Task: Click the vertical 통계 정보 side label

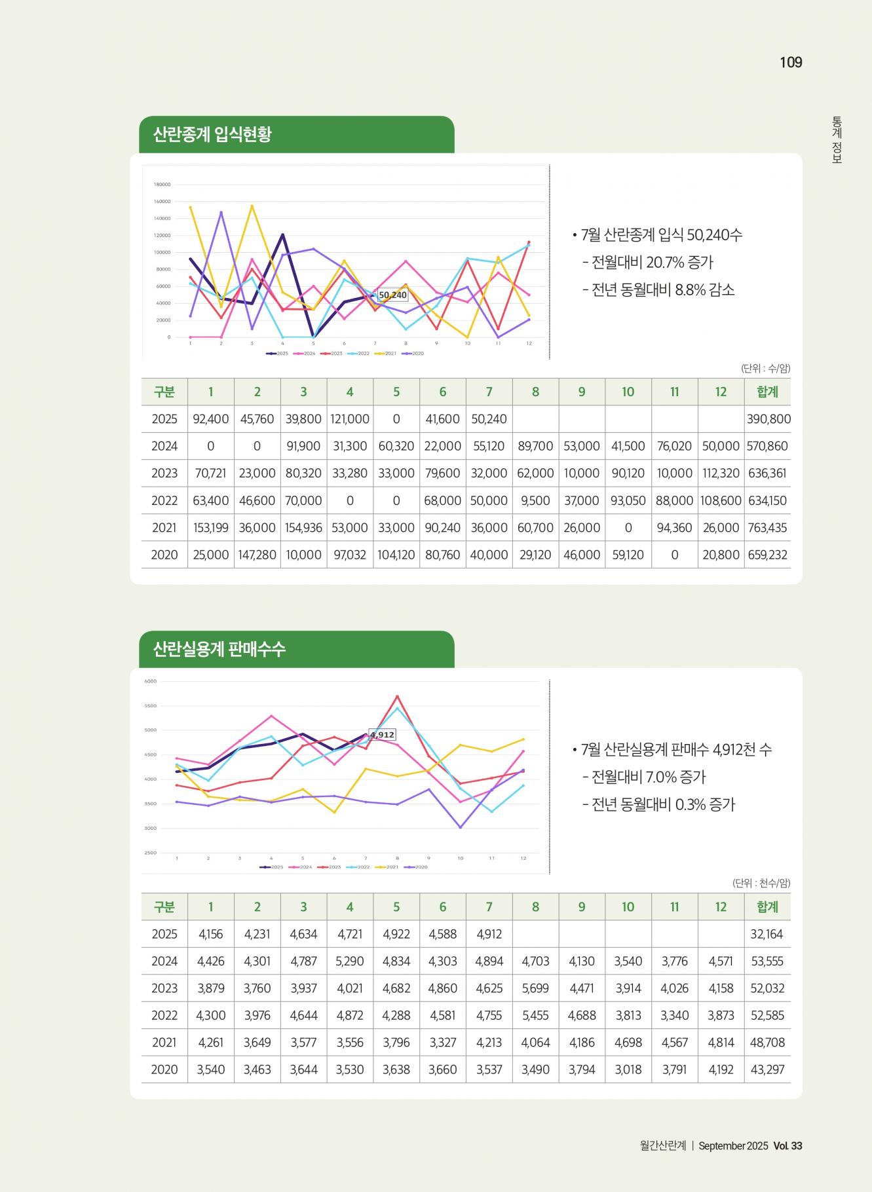Action: coord(837,140)
